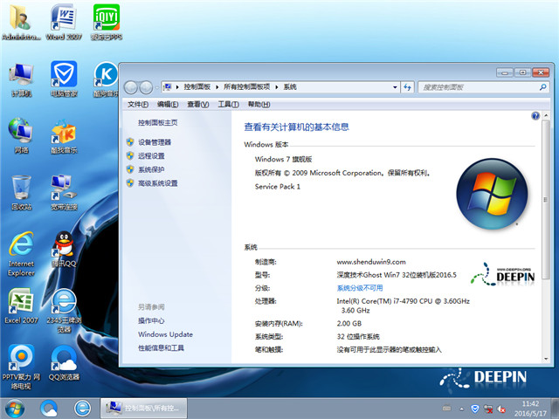This screenshot has height=419, width=559.
Task: Click the 所有控制面板项 breadcrumb segment
Action: 246,87
